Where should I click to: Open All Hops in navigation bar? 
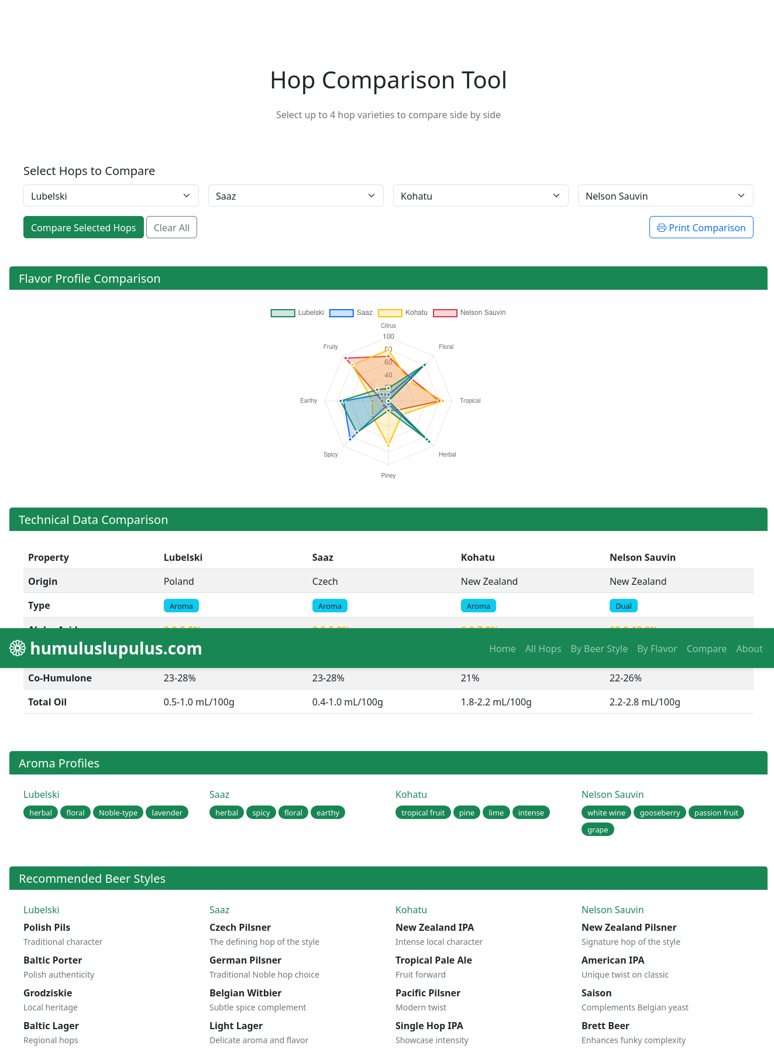[x=543, y=649]
